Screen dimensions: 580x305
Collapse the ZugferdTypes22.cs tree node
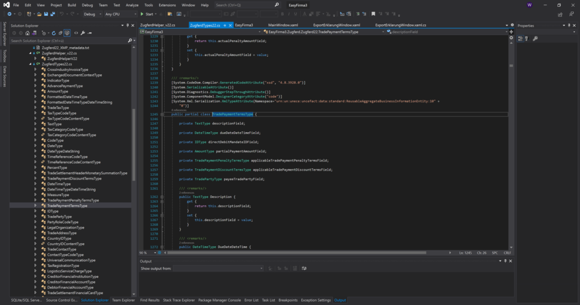tap(31, 64)
